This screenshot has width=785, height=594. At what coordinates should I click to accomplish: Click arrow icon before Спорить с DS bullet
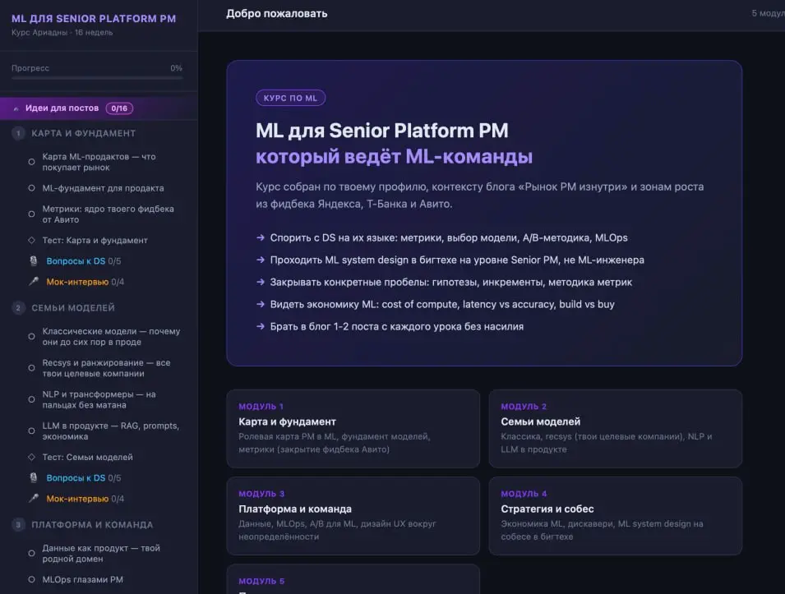coord(261,237)
